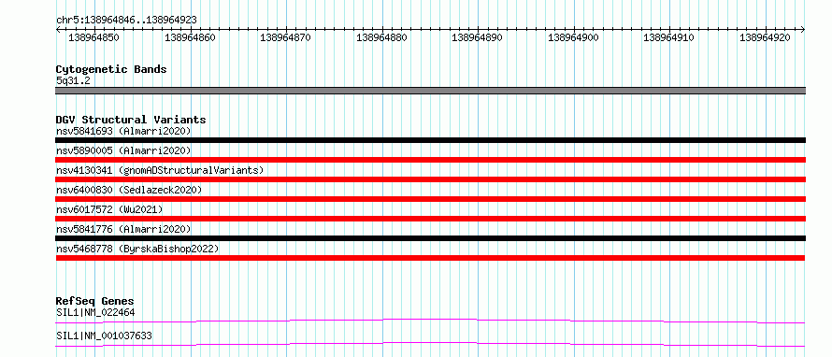Click the magenta intron line of SIL1|NM_022464

click(430, 321)
